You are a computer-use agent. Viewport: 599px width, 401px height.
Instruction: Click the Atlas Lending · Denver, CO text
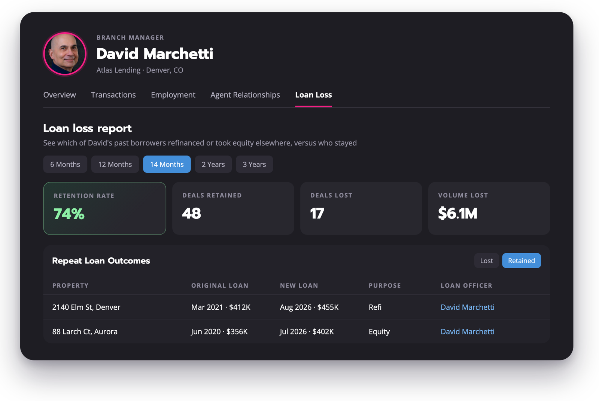[140, 70]
